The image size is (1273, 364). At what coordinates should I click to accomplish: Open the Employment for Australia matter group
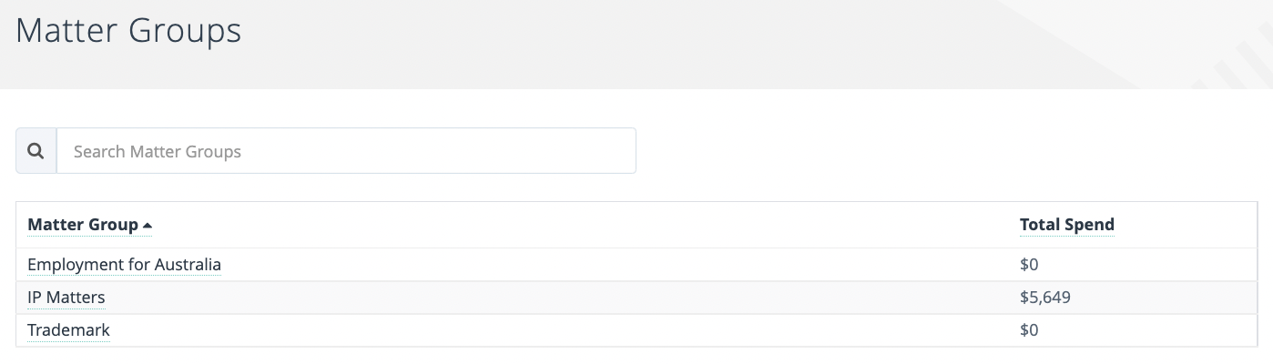[x=124, y=265]
